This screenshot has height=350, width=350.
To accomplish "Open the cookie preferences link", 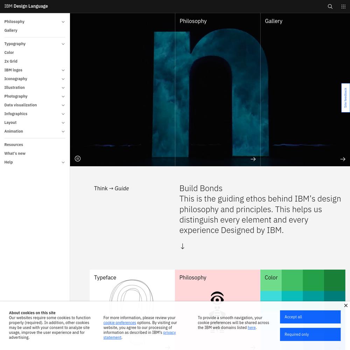I will (x=120, y=323).
